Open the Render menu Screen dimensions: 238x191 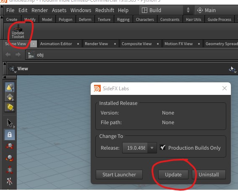click(x=39, y=10)
